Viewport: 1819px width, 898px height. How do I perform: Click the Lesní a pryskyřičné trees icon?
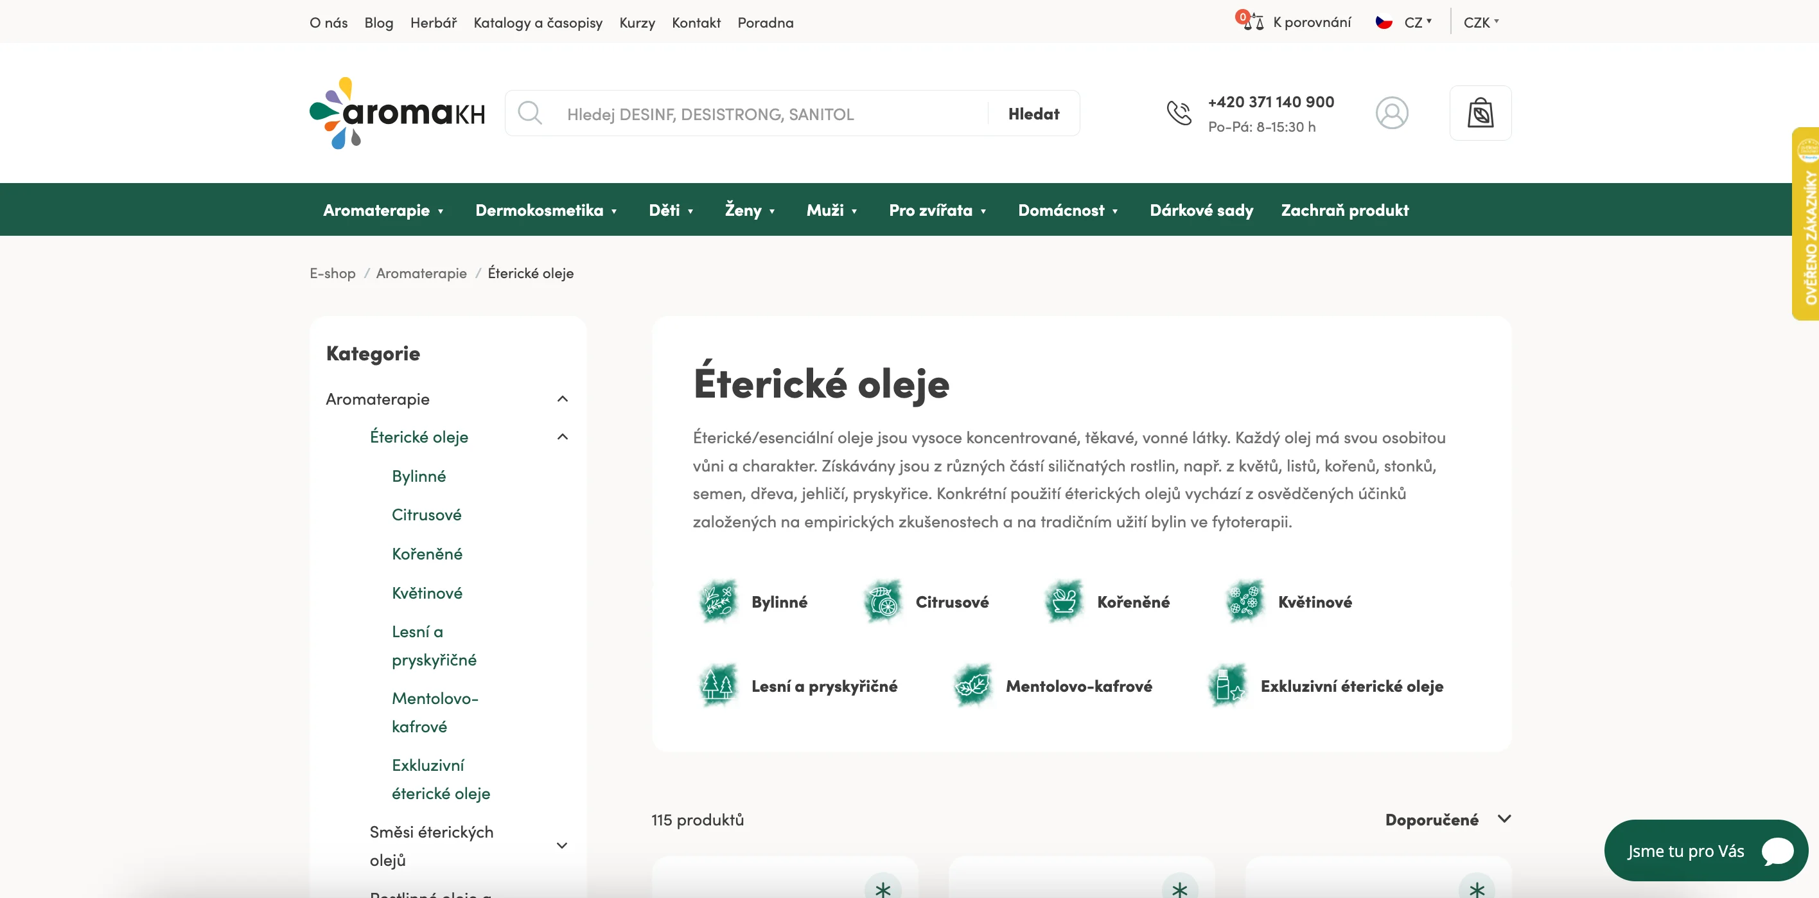click(x=718, y=685)
